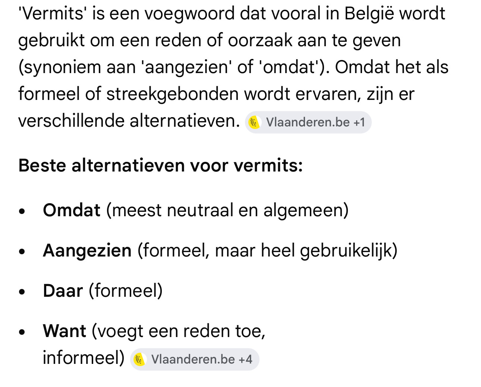The width and height of the screenshot is (481, 387).
Task: Click the word 'informeel)' in the last bullet
Action: [84, 358]
